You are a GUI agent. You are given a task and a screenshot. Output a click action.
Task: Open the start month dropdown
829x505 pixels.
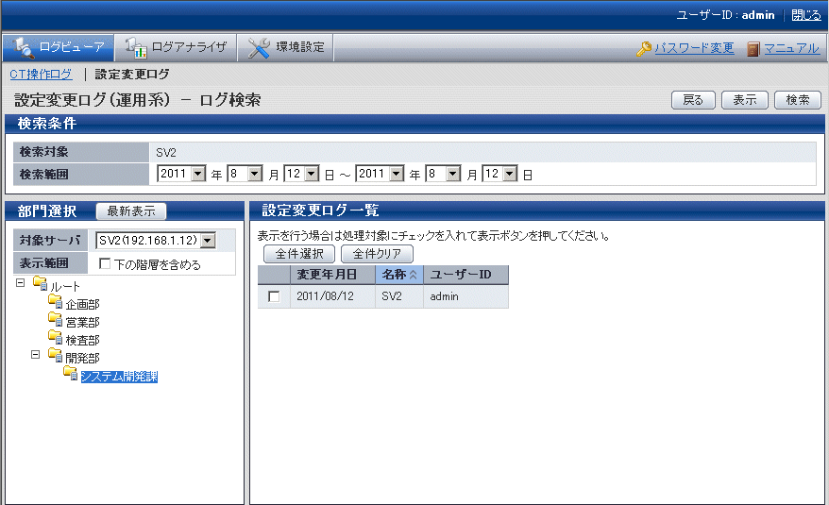245,174
